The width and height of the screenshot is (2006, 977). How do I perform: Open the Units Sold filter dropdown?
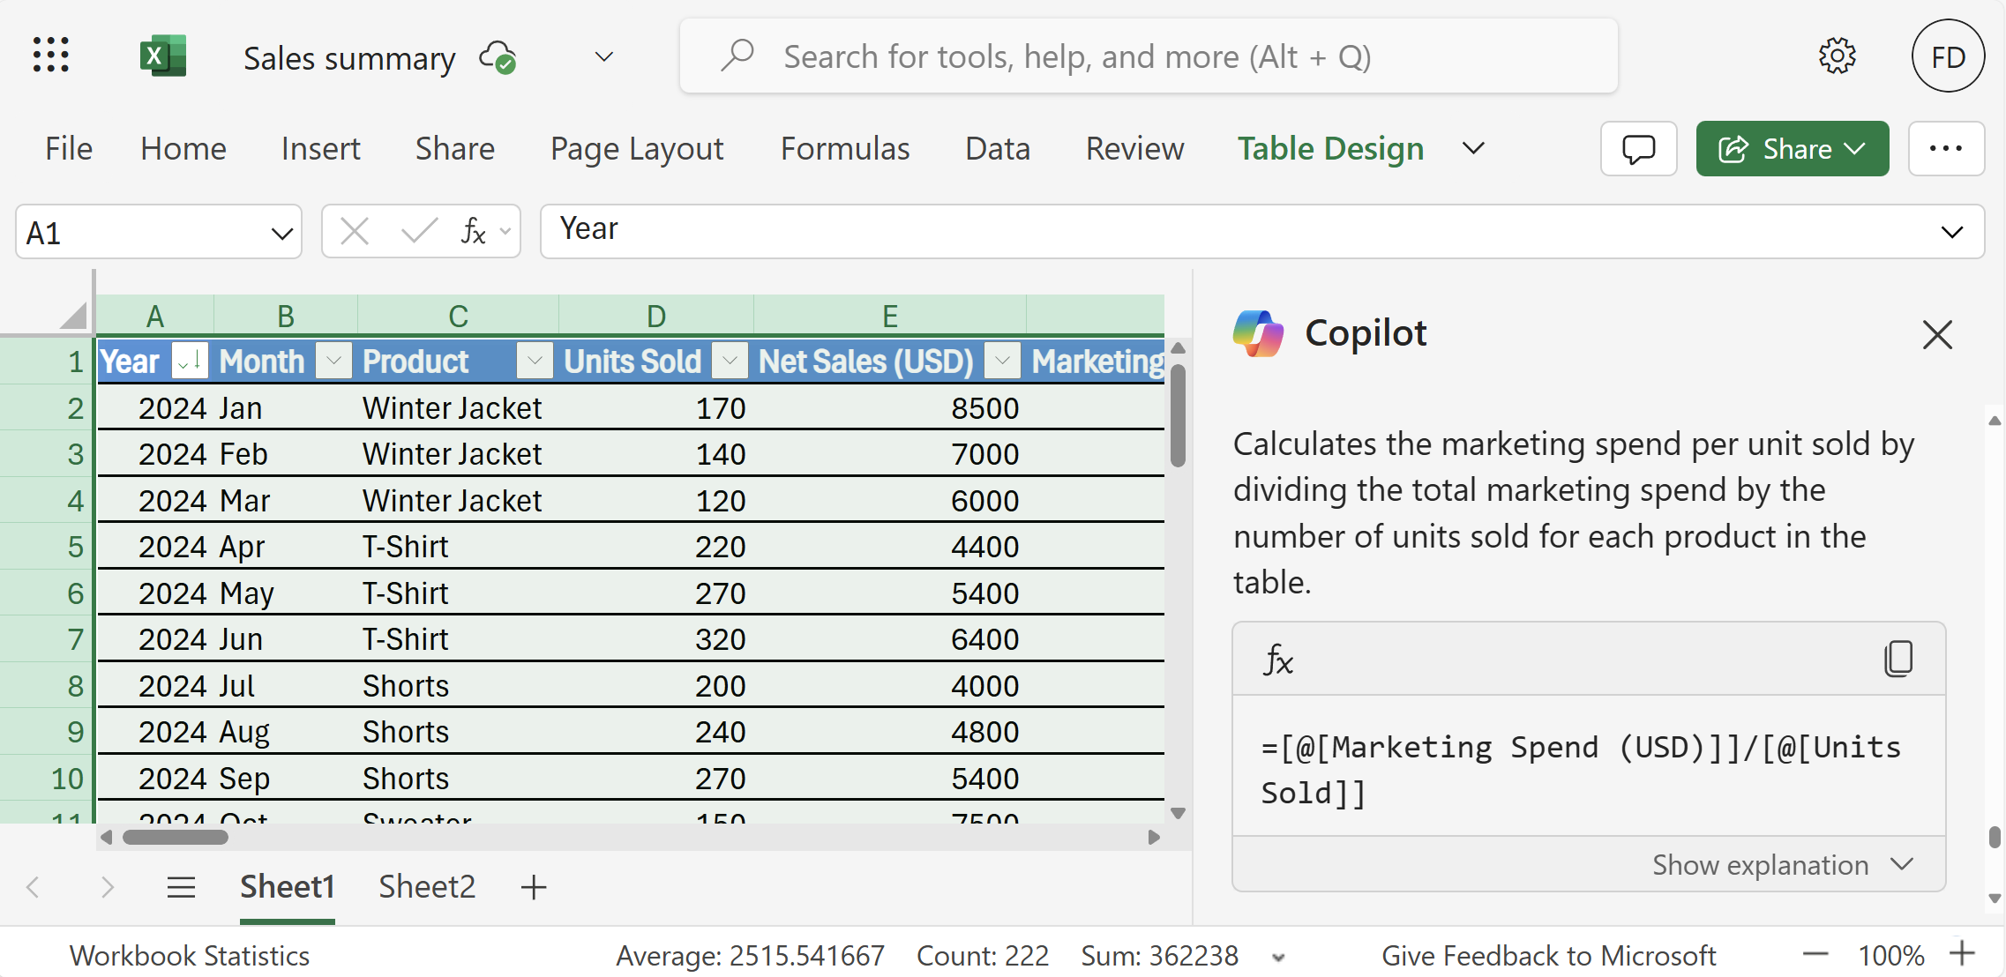pyautogui.click(x=730, y=361)
